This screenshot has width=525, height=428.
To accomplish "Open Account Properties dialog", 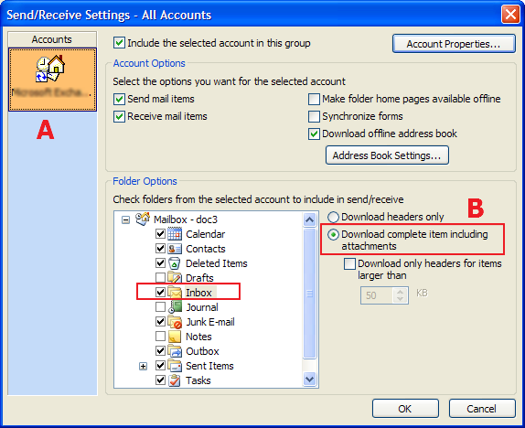I will pos(454,44).
